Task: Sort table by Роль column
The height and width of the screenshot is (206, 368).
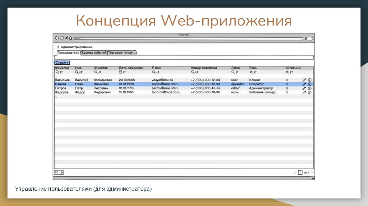Action: [255, 72]
